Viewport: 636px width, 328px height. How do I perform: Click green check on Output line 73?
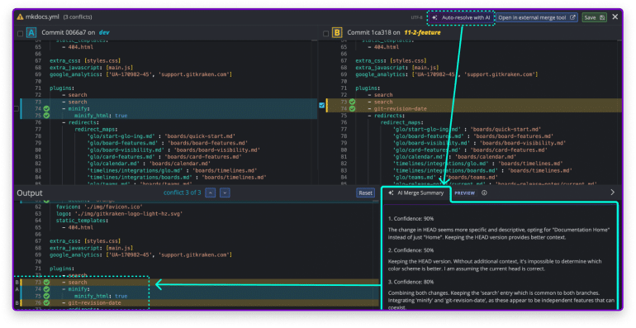tap(46, 282)
